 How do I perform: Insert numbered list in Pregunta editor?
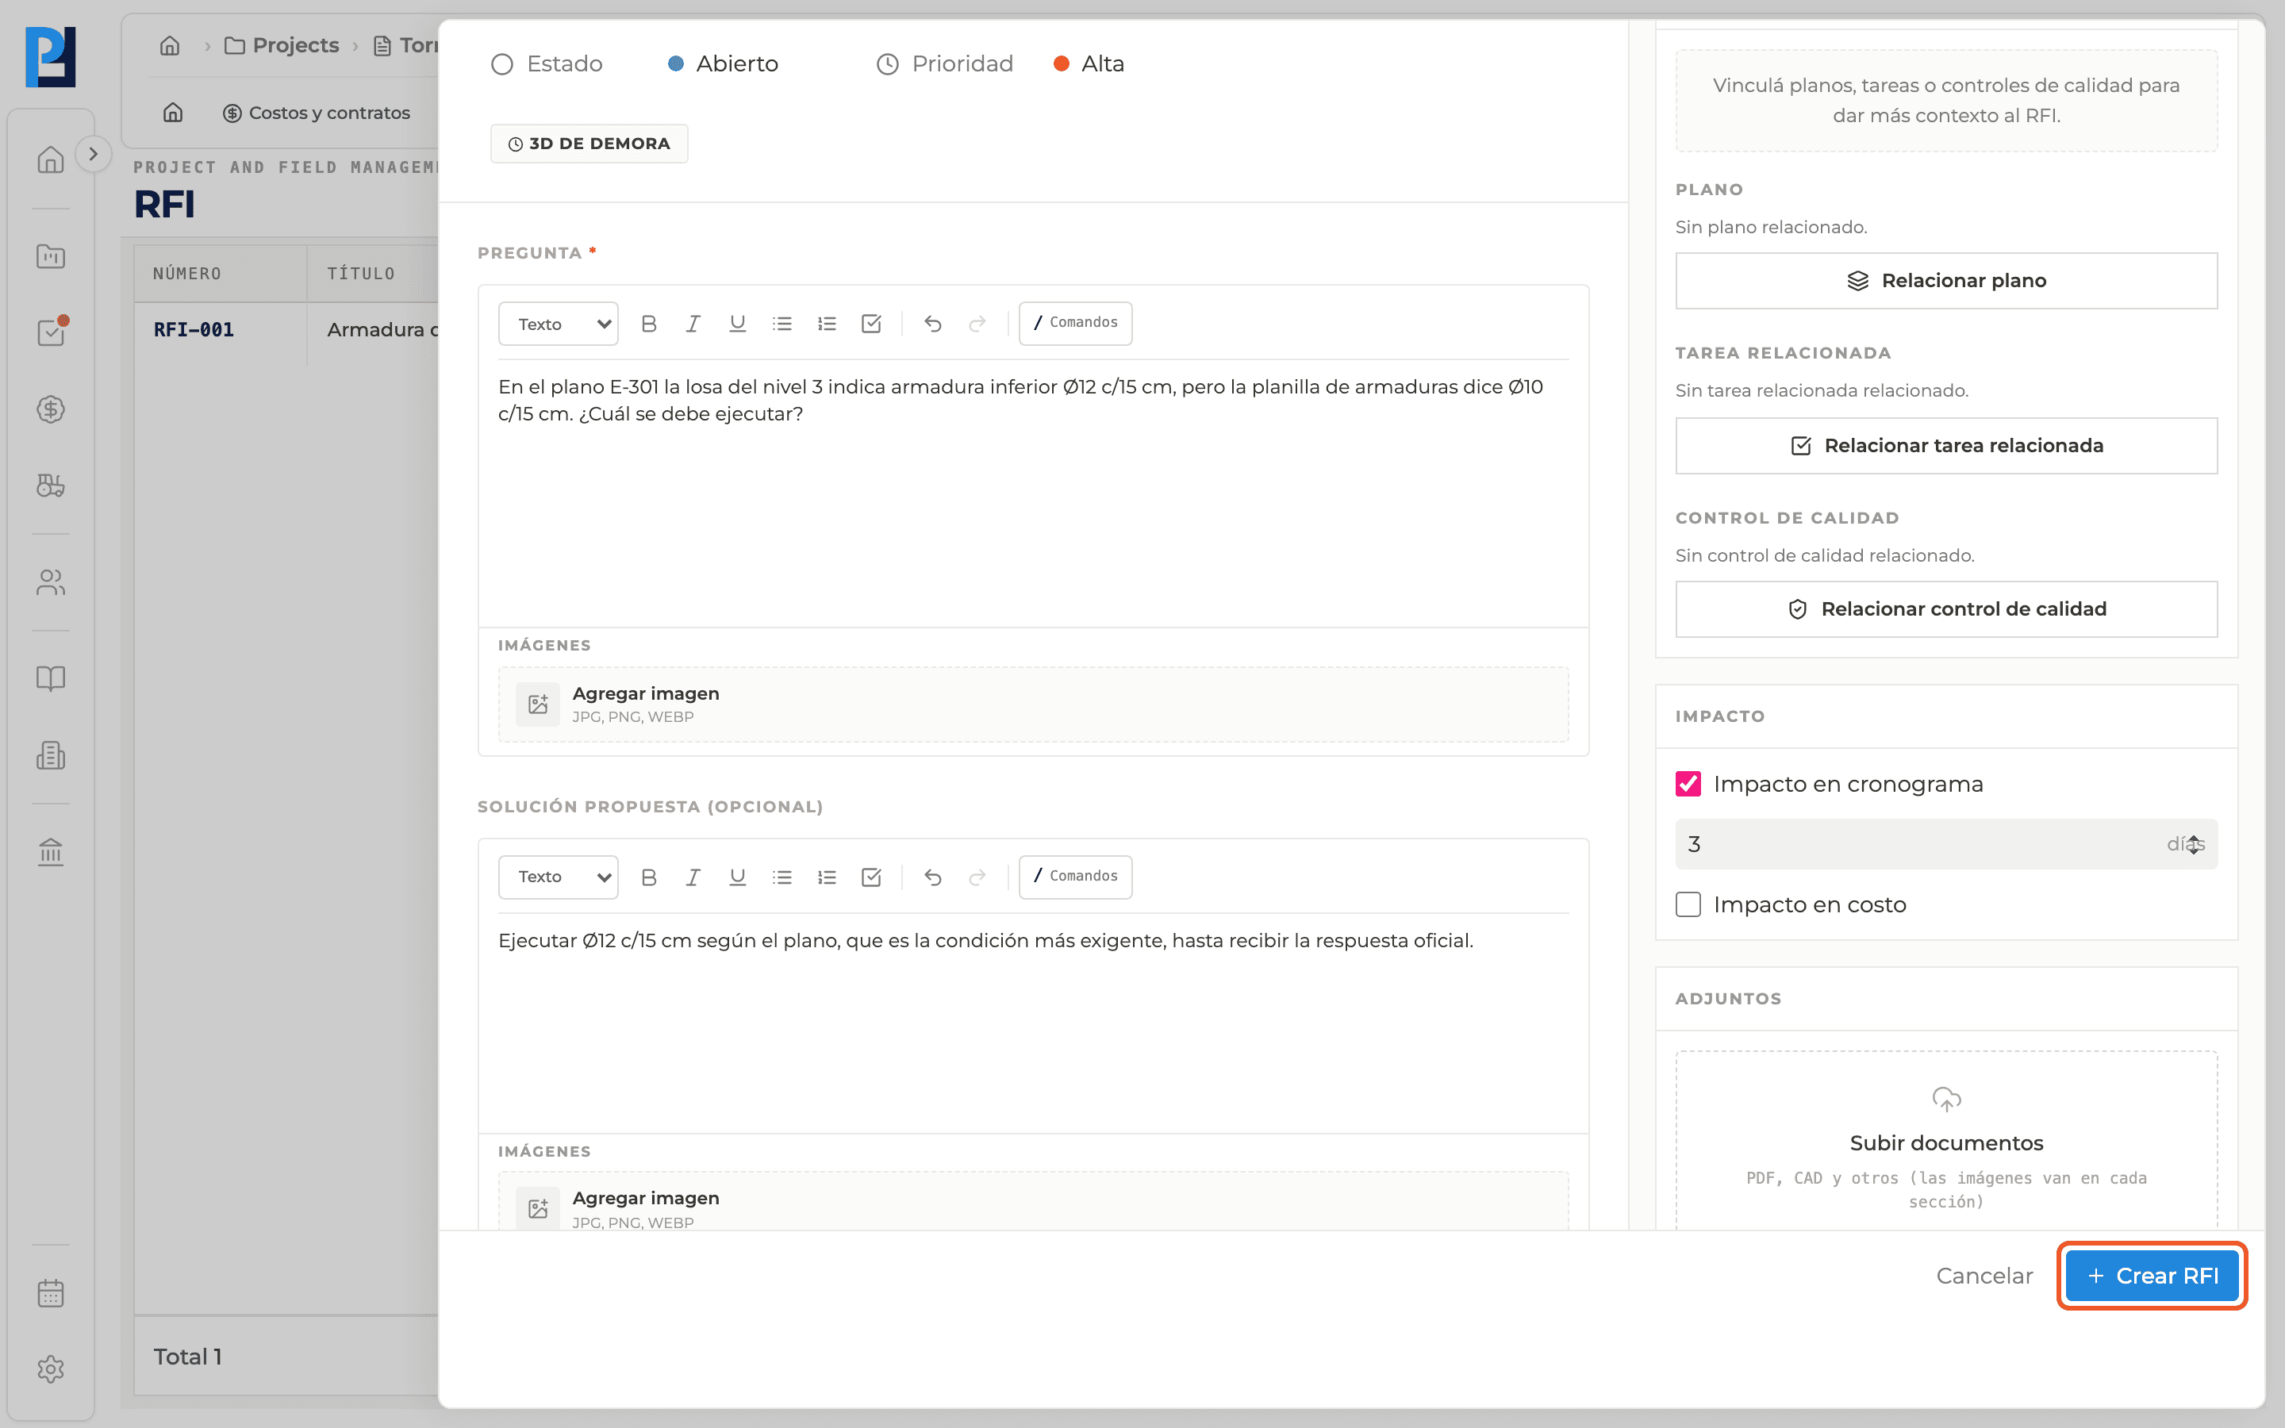pyautogui.click(x=828, y=324)
